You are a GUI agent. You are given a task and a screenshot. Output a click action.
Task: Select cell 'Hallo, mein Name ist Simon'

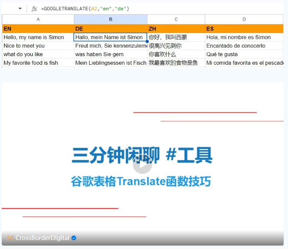(110, 37)
